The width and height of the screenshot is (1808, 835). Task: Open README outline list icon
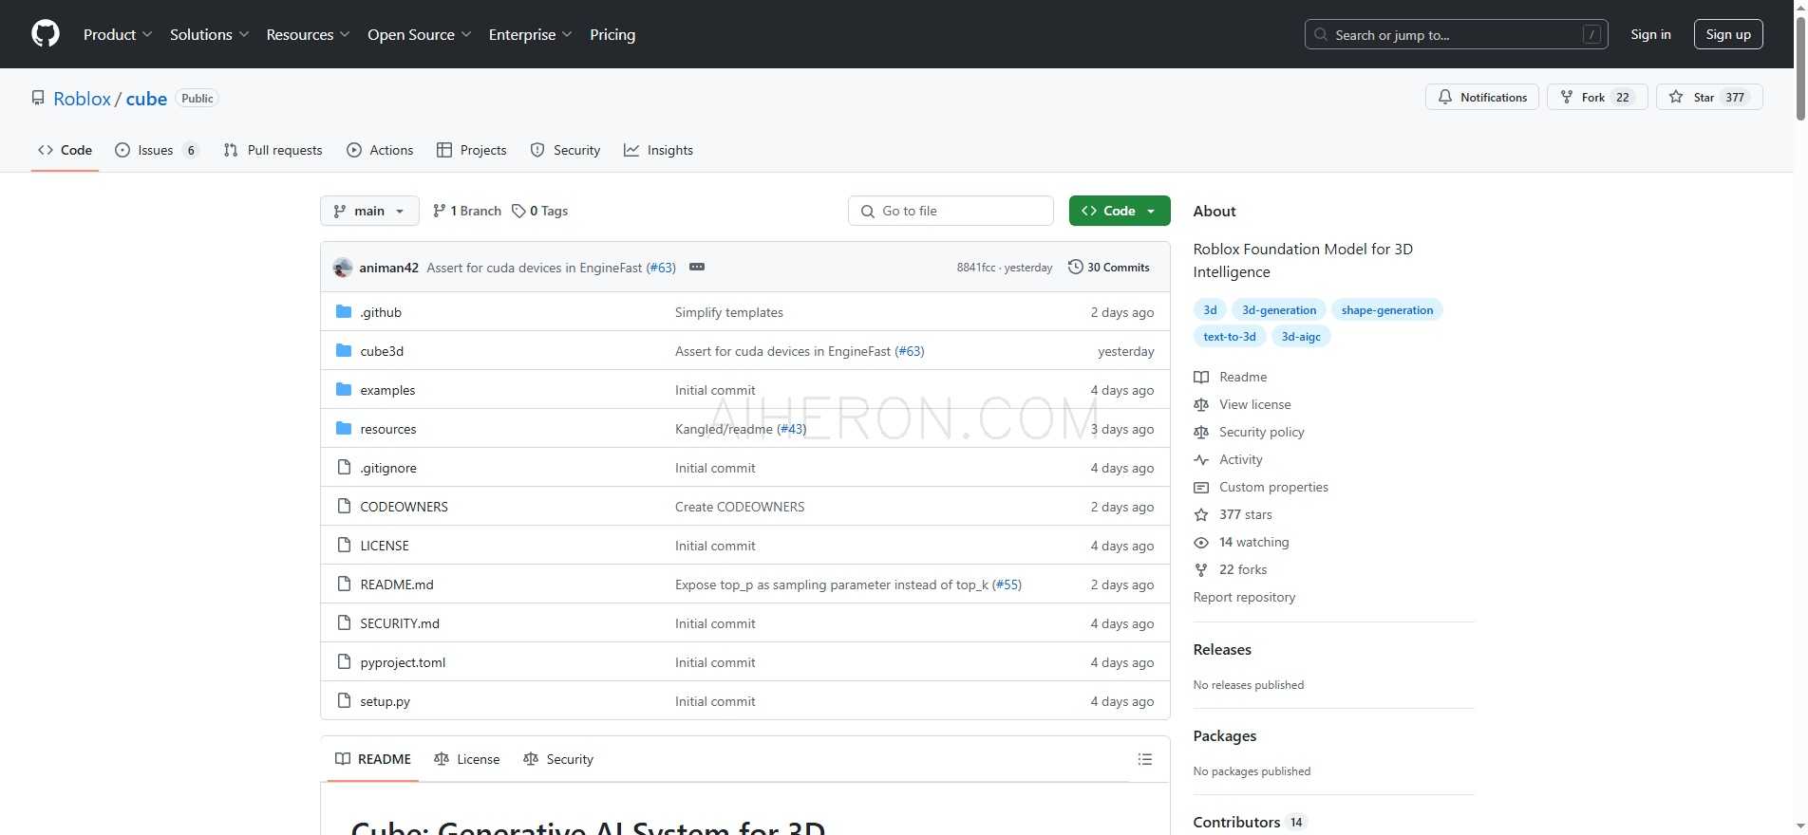pyautogui.click(x=1145, y=759)
